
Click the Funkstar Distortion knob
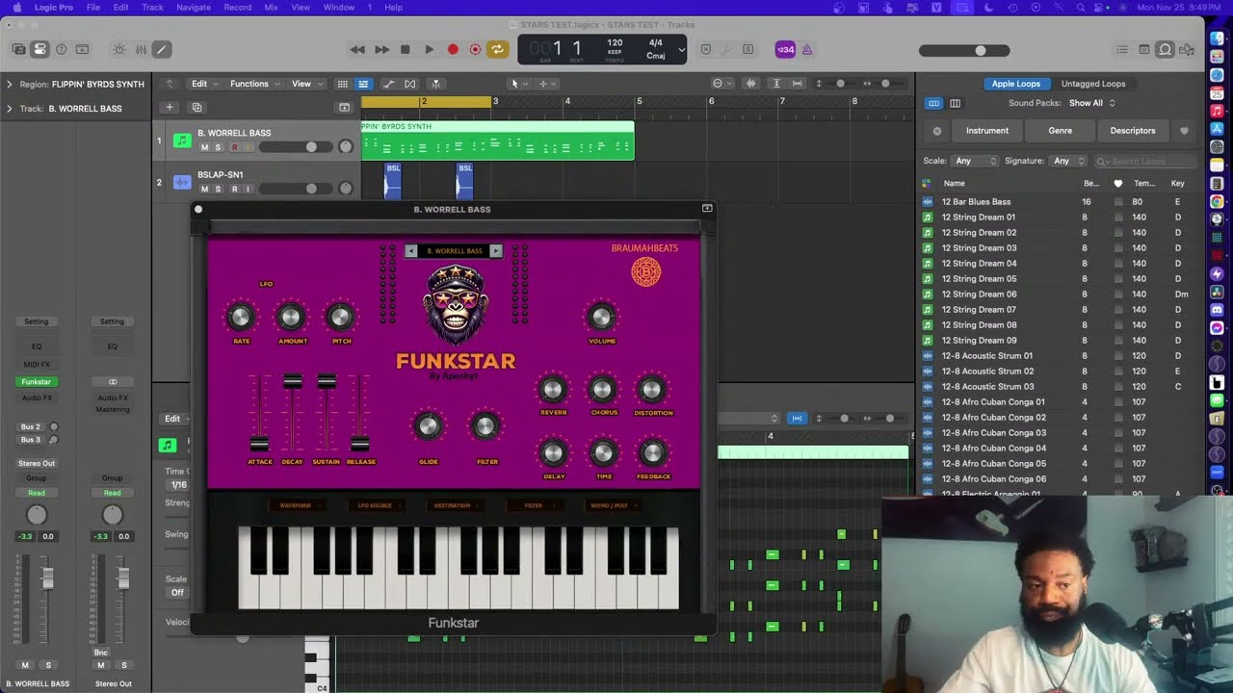pos(651,389)
